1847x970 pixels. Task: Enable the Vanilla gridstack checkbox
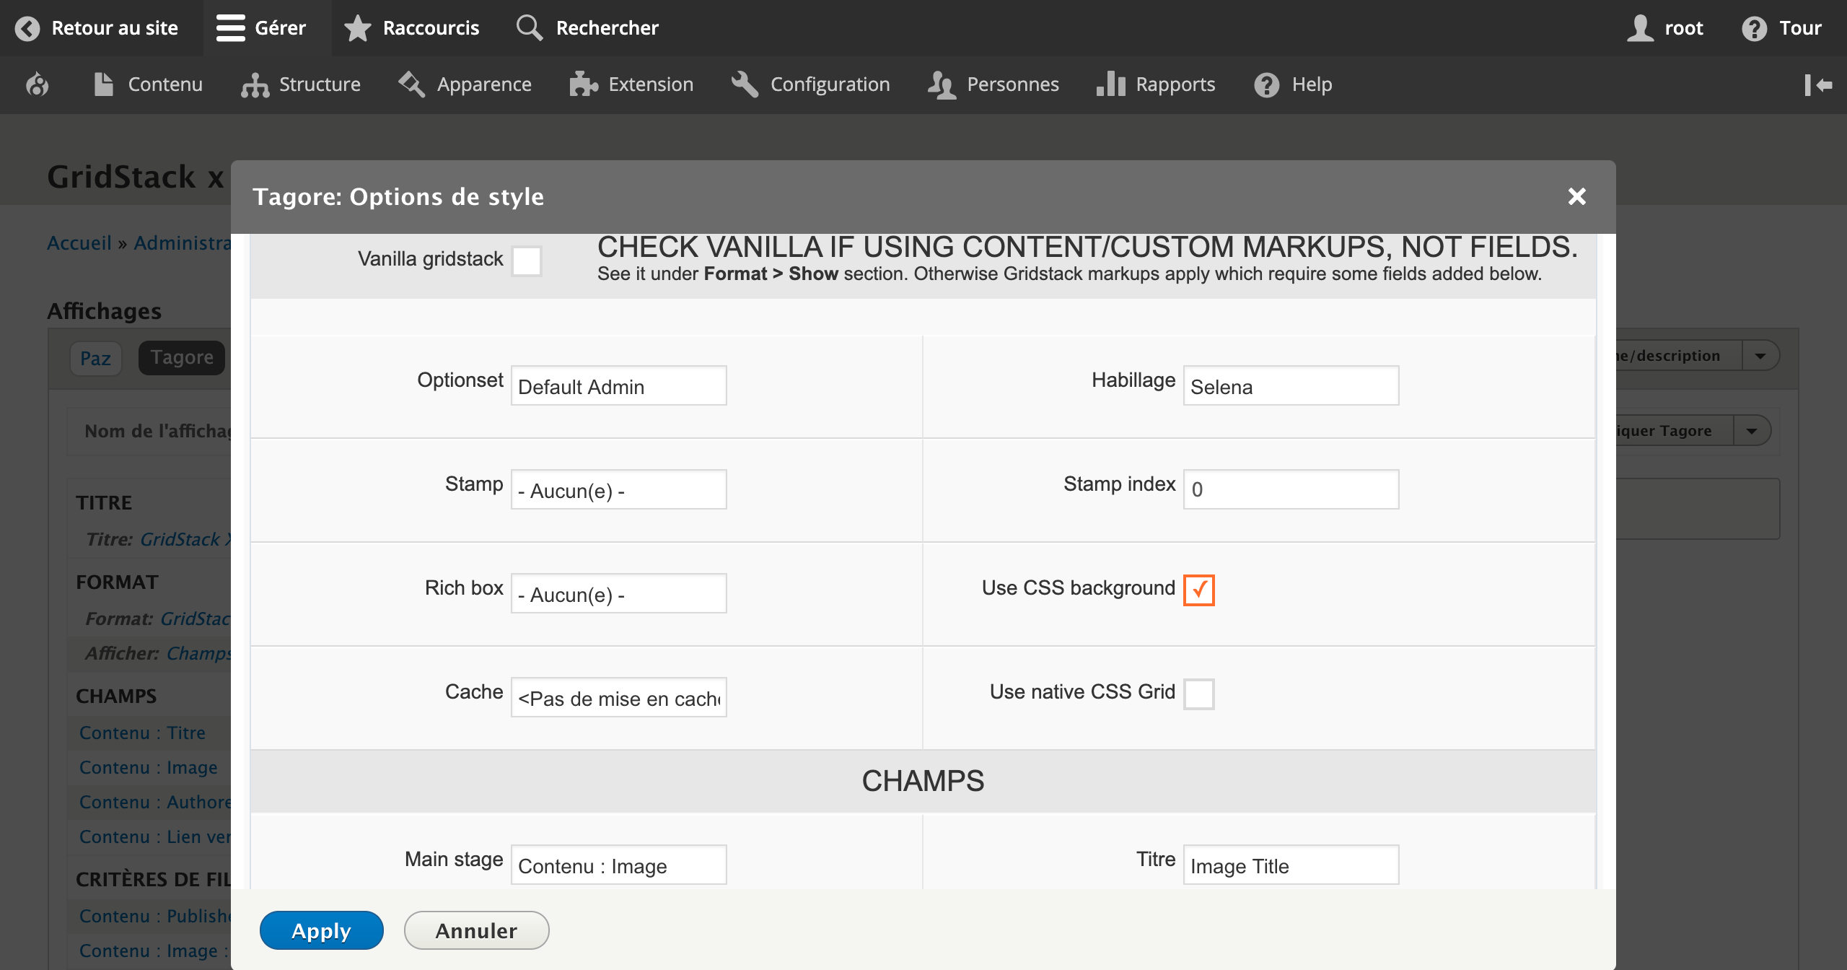527,261
